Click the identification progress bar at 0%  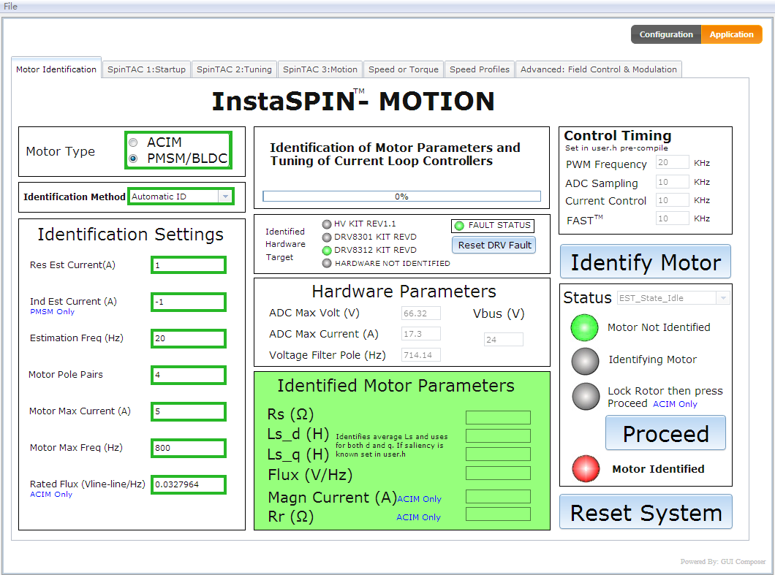click(x=401, y=197)
